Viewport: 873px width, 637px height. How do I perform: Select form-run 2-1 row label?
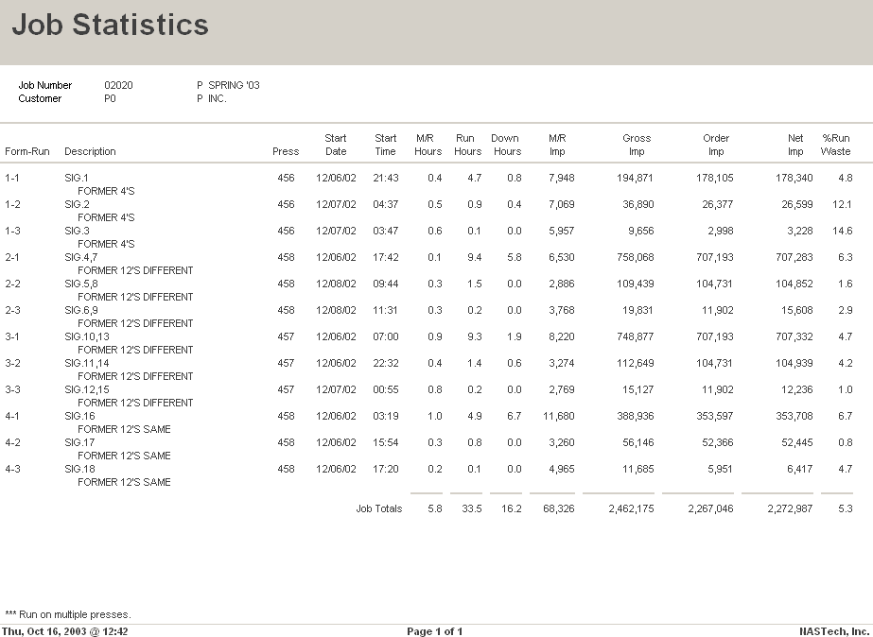click(x=12, y=258)
